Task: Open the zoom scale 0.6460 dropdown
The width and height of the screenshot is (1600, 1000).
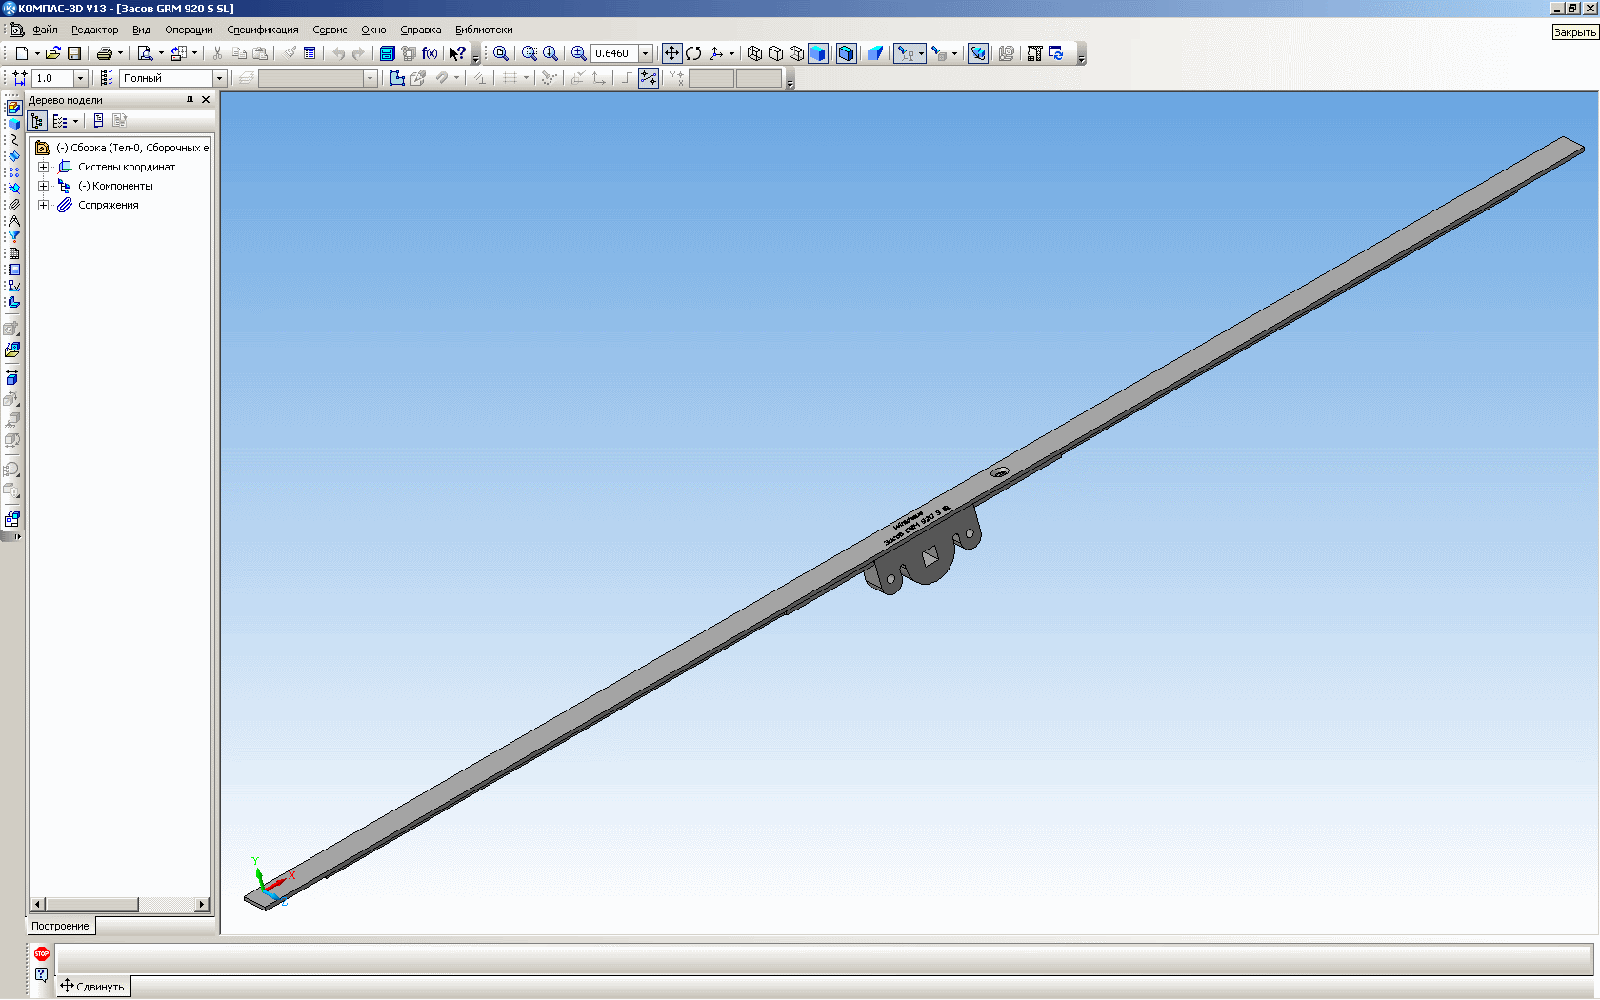Action: pyautogui.click(x=645, y=53)
